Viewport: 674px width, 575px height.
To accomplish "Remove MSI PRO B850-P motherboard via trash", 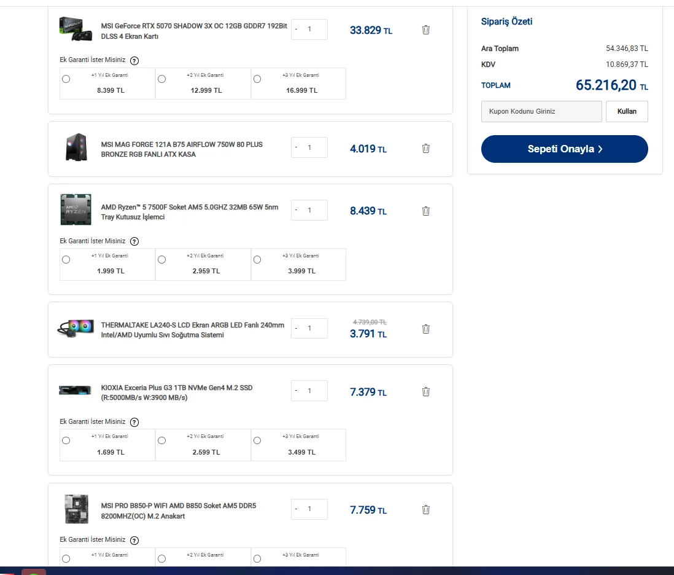I will click(425, 510).
